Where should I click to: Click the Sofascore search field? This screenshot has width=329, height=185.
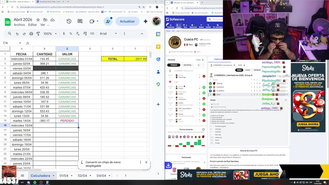(x=215, y=19)
